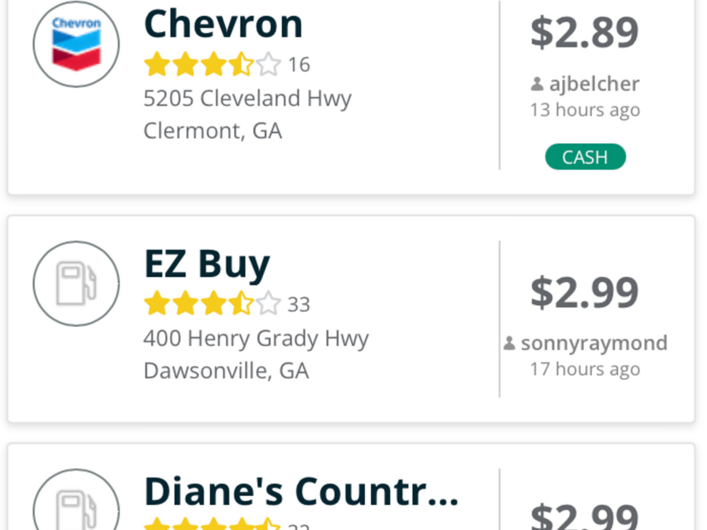The width and height of the screenshot is (707, 530).
Task: Open Diane's Country station name
Action: coord(301,491)
